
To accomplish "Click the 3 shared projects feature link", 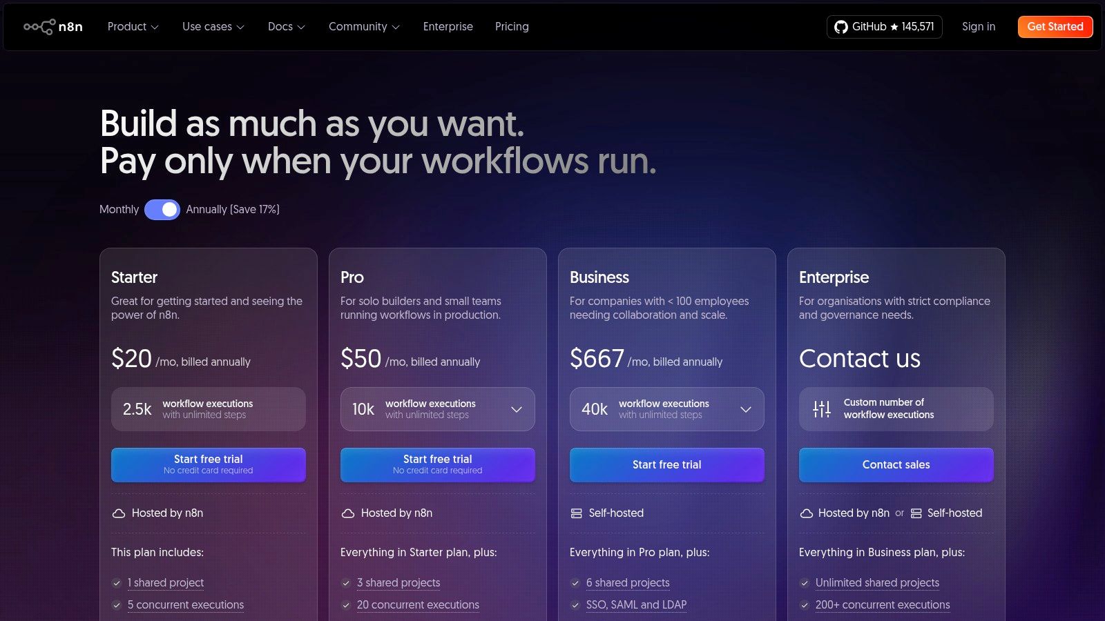I will tap(398, 583).
